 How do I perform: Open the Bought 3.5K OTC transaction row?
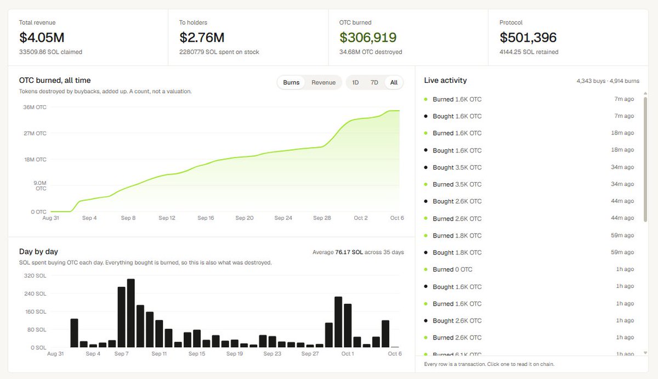pyautogui.click(x=529, y=167)
